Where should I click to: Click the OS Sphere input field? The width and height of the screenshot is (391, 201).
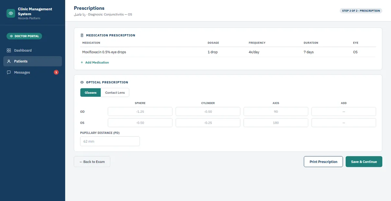(x=140, y=123)
